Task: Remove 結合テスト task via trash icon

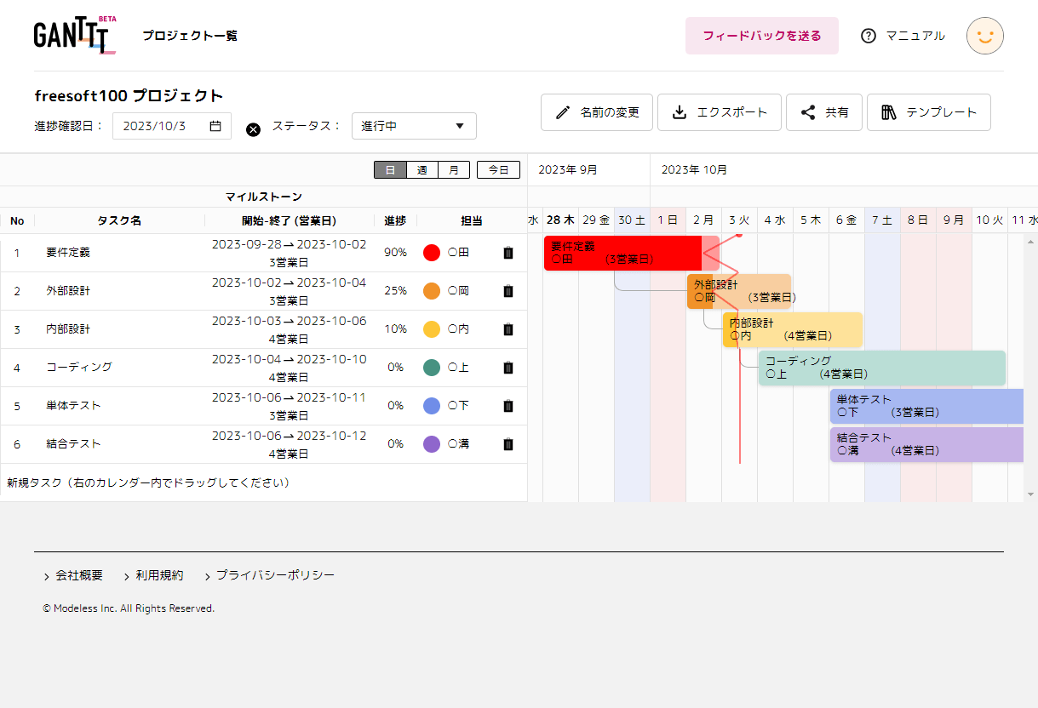Action: point(508,444)
